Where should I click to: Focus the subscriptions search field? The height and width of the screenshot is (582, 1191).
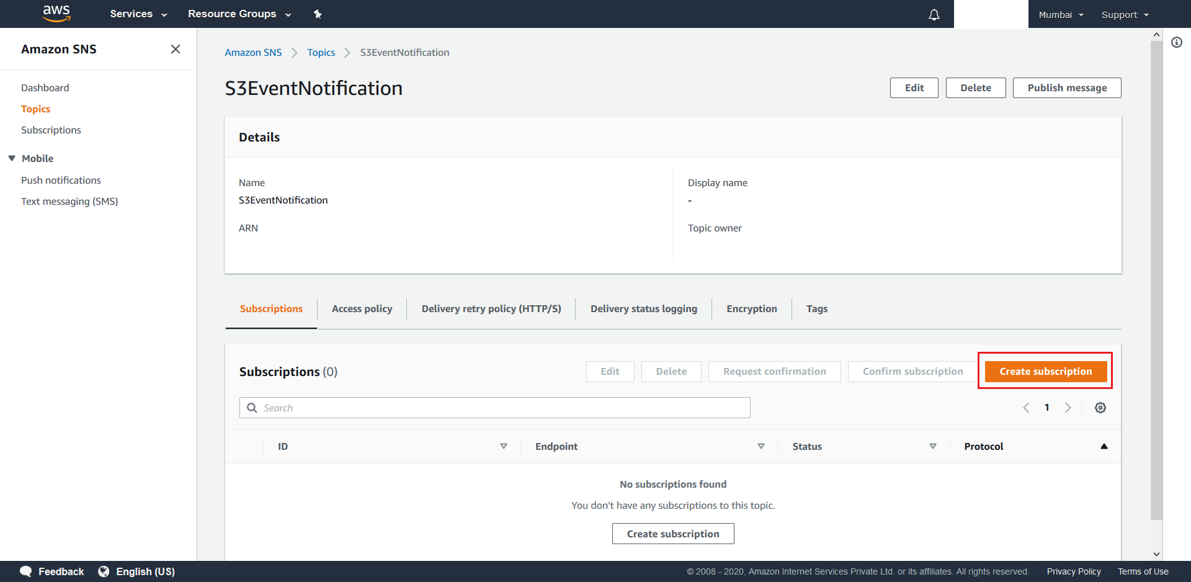[495, 408]
